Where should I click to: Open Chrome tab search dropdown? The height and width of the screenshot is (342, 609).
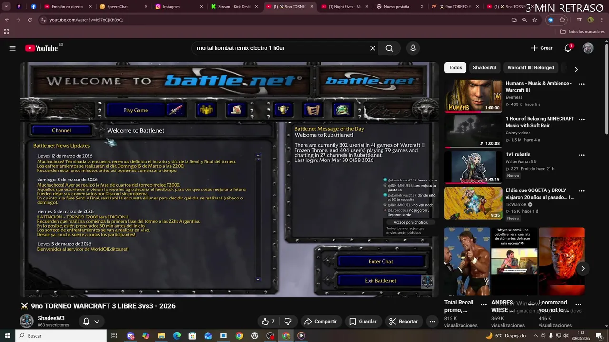[7, 7]
